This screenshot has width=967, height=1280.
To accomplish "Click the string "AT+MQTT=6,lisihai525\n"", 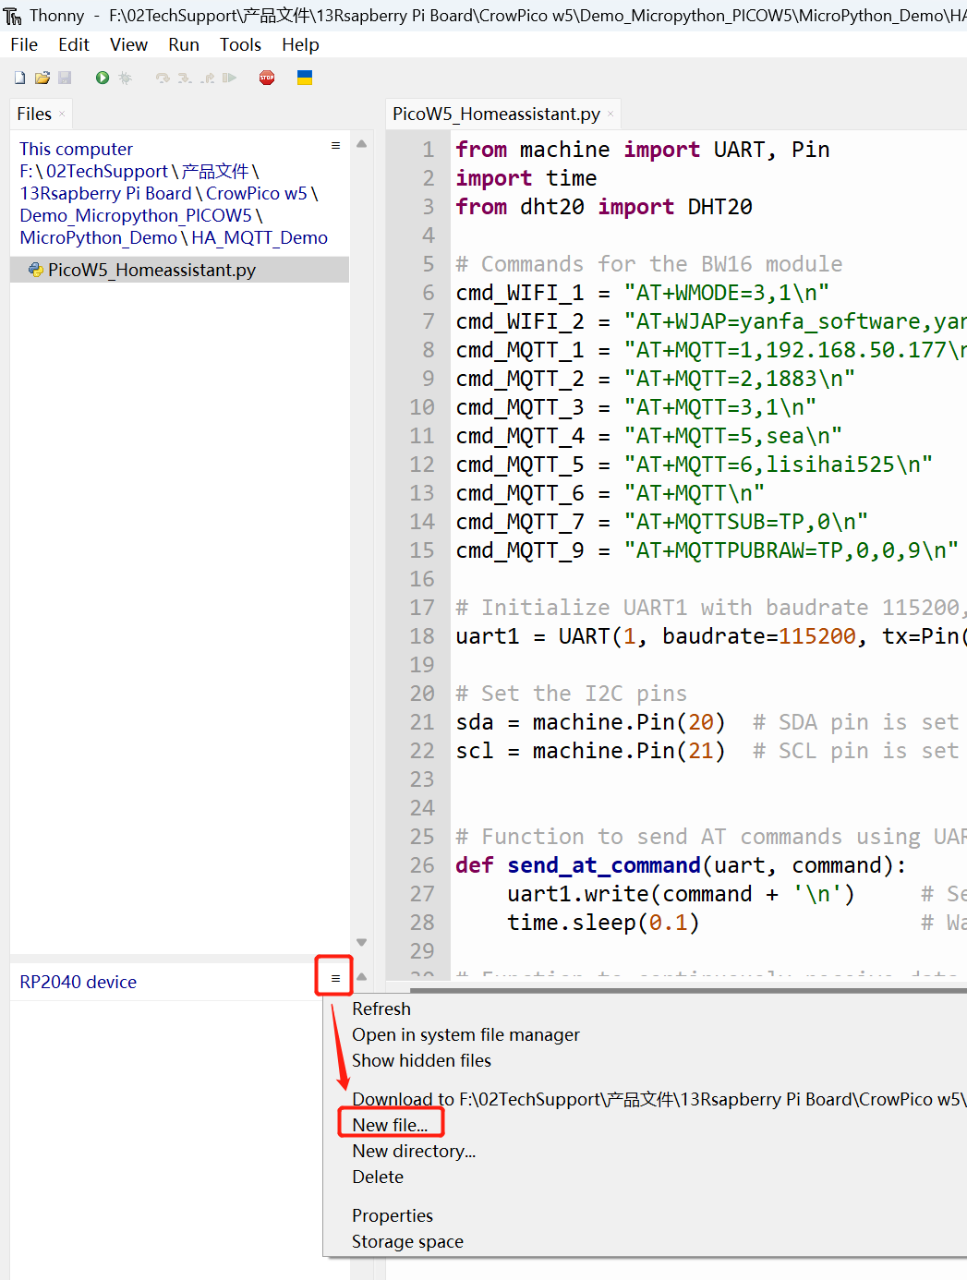I will point(778,465).
